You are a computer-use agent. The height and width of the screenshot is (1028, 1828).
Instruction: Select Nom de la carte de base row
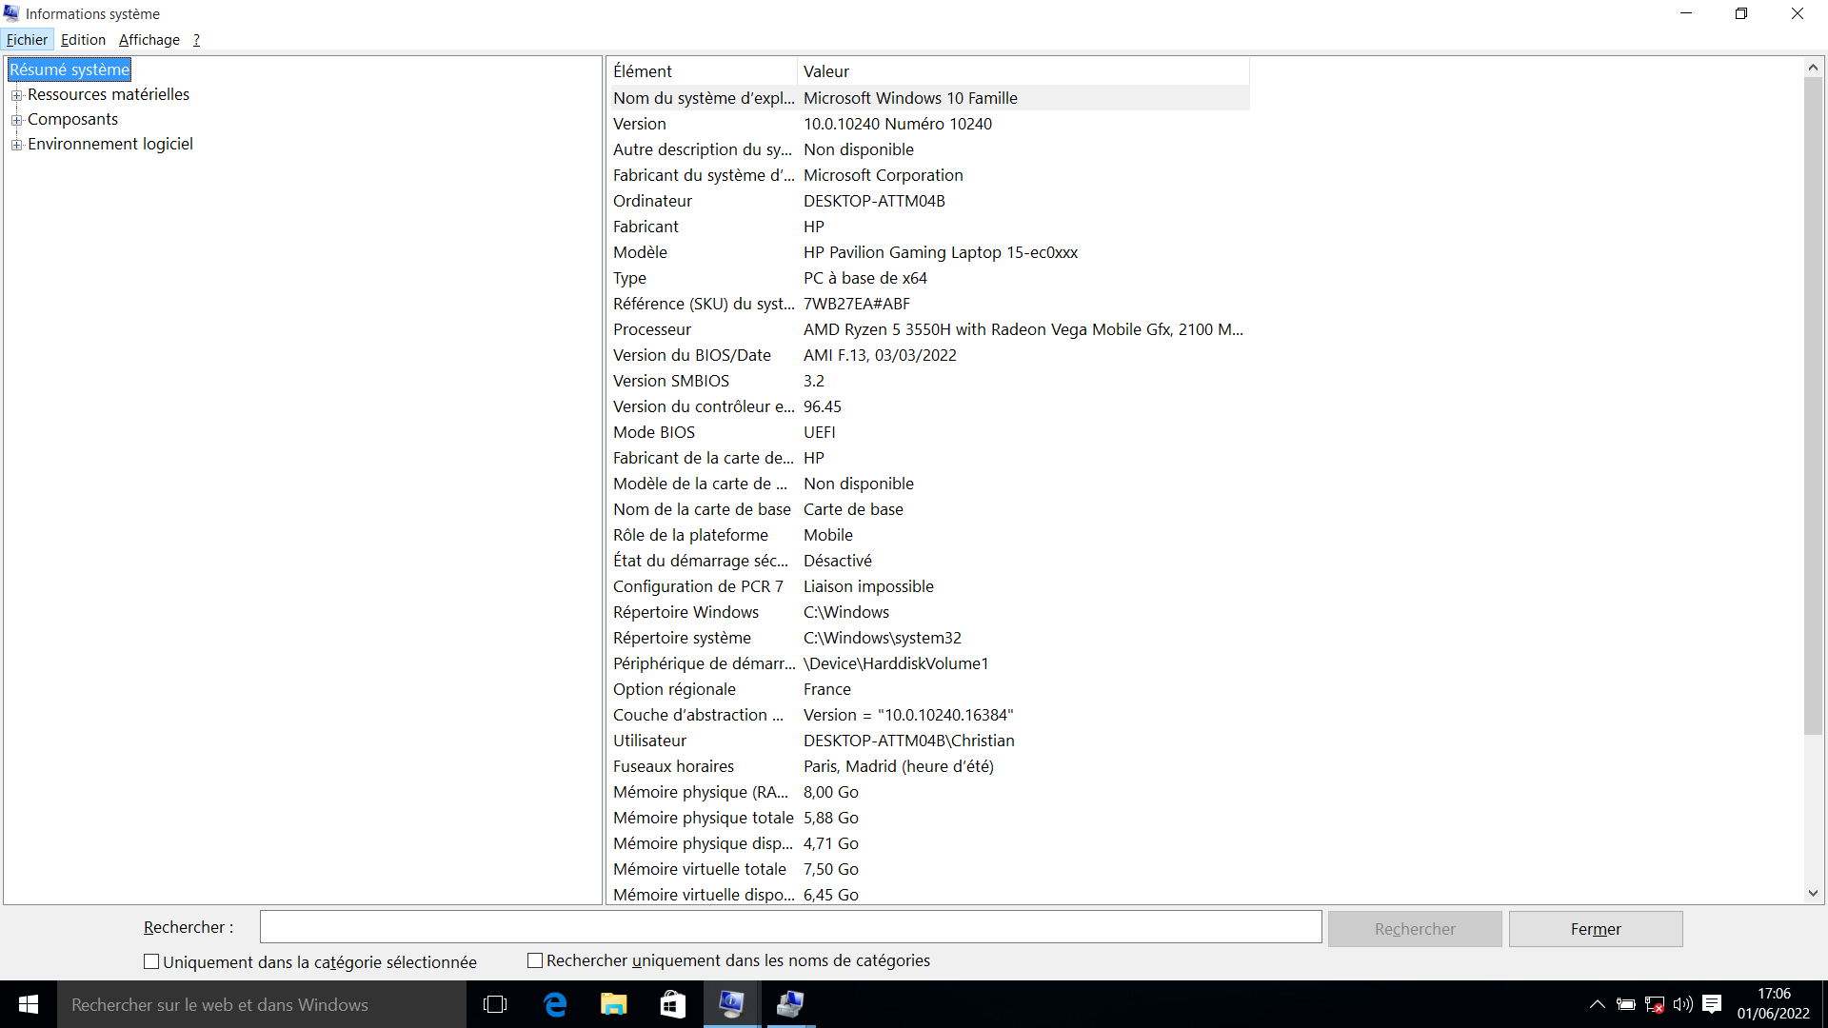pyautogui.click(x=929, y=509)
